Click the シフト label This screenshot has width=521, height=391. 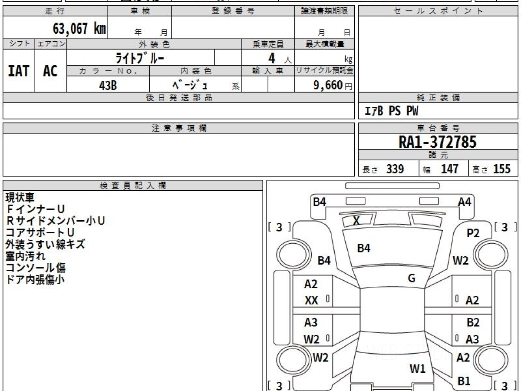tap(19, 44)
